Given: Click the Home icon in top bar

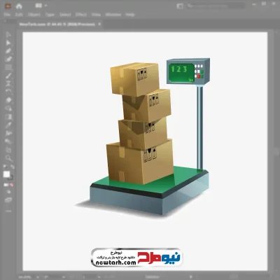Looking at the screenshot, I should click(x=19, y=6).
